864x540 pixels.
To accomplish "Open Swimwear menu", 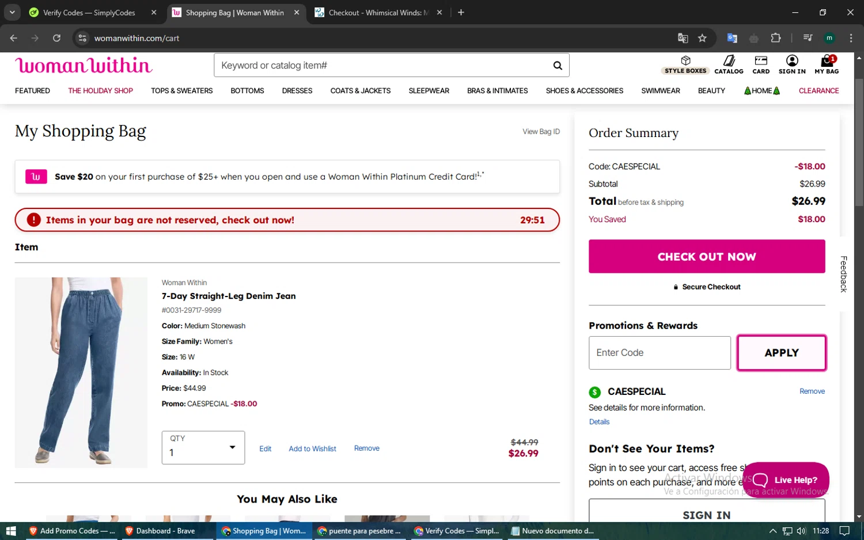I will tap(661, 91).
